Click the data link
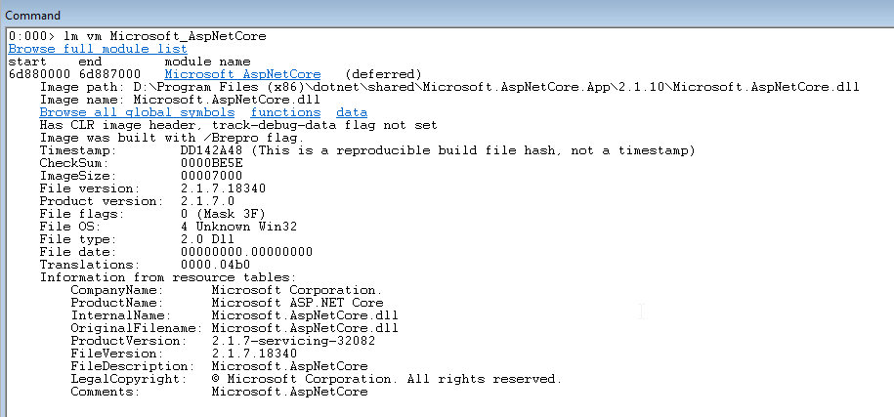The image size is (894, 417). click(352, 112)
